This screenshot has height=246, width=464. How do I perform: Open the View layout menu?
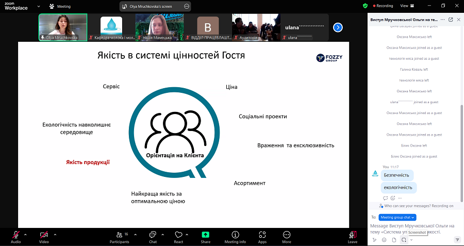coord(407,6)
